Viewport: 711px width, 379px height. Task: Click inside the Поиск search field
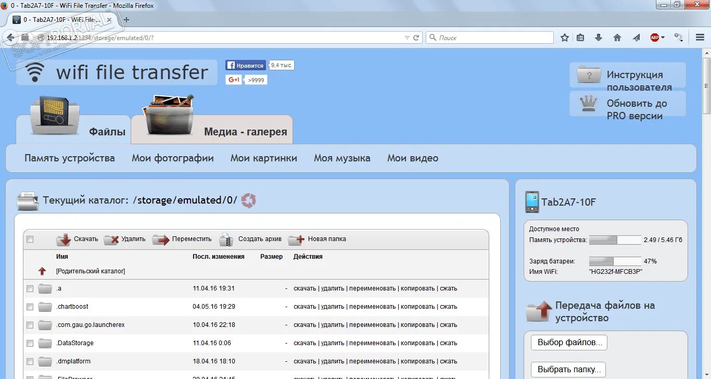pyautogui.click(x=490, y=37)
